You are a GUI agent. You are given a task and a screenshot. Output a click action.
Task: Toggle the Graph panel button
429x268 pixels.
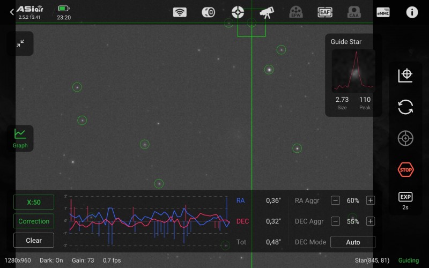coord(20,138)
